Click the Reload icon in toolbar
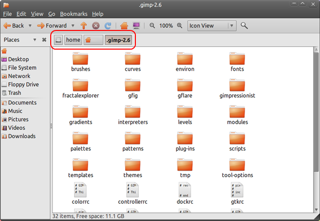Viewport: 320px width, 221px height. pos(107,26)
